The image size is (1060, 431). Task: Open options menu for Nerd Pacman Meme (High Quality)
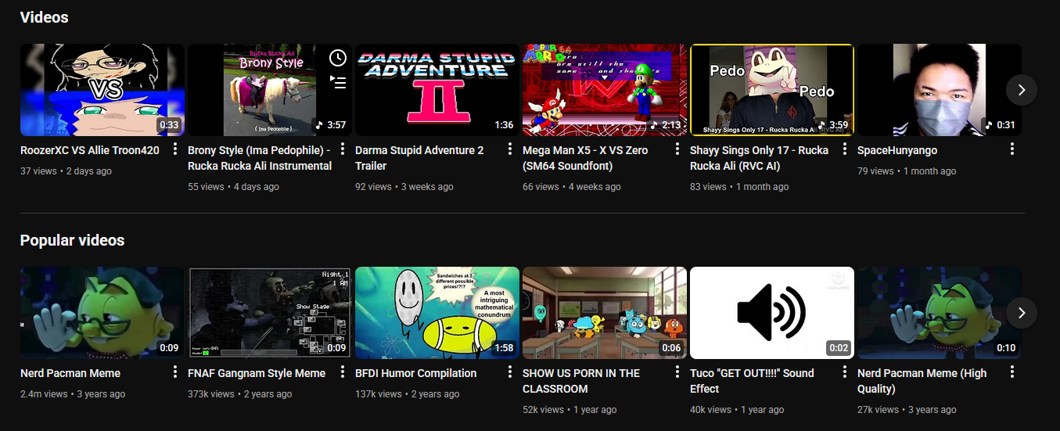coord(1011,372)
